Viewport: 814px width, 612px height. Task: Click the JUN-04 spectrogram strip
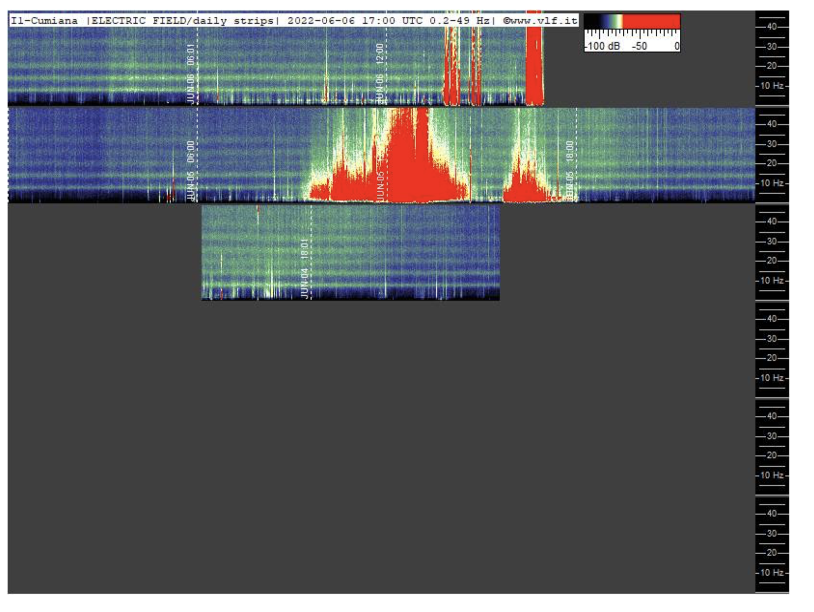pos(351,253)
